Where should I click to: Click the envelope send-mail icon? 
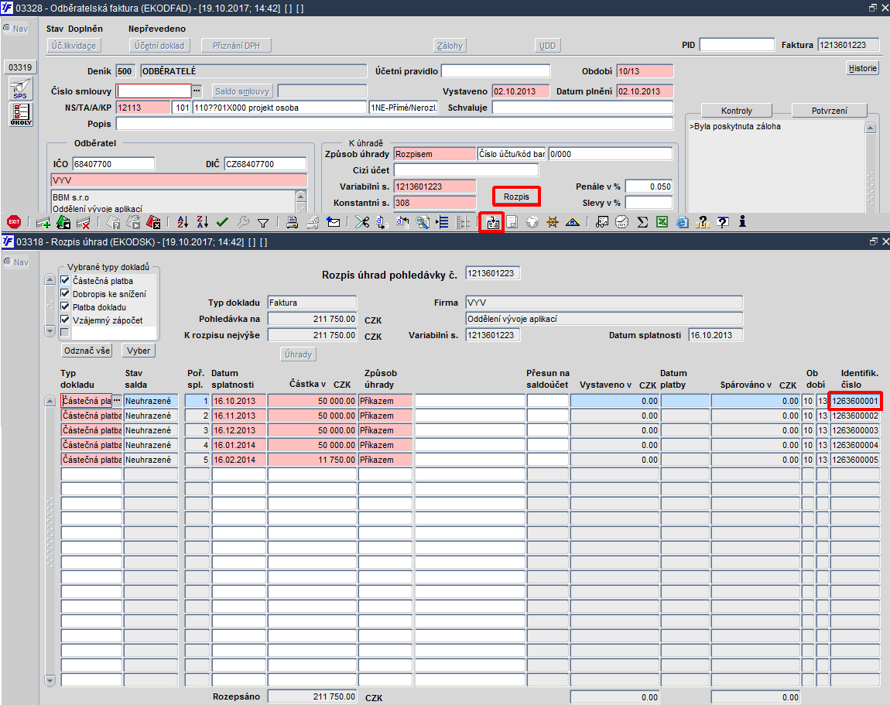coord(334,222)
